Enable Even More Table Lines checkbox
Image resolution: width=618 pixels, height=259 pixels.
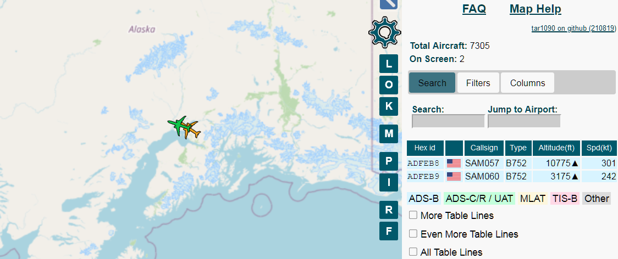pos(413,233)
